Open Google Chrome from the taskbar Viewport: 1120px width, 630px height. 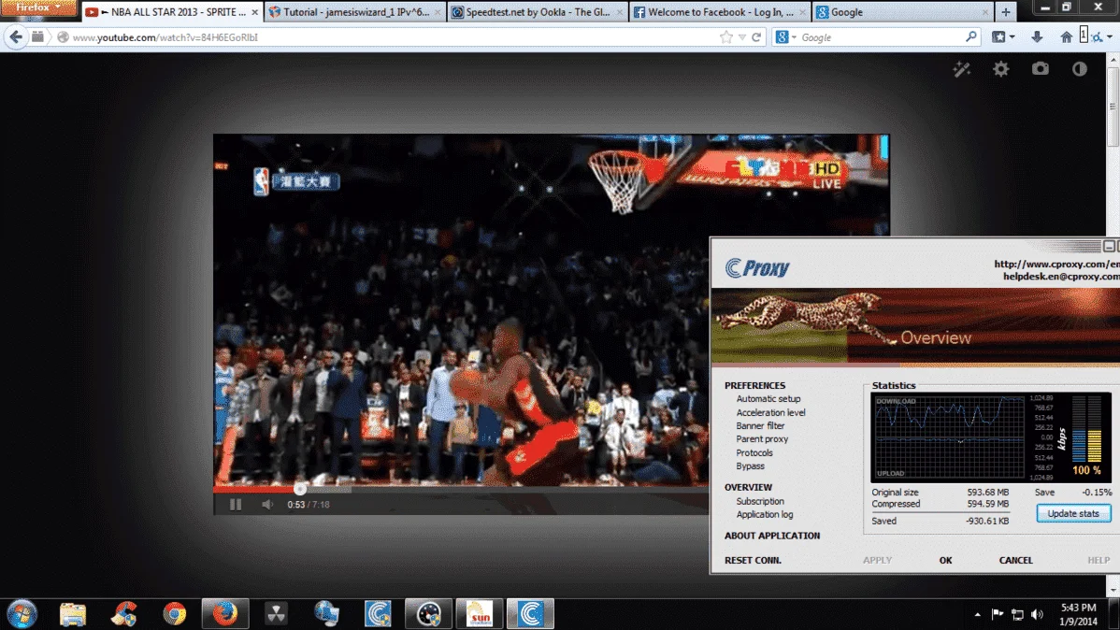tap(174, 614)
